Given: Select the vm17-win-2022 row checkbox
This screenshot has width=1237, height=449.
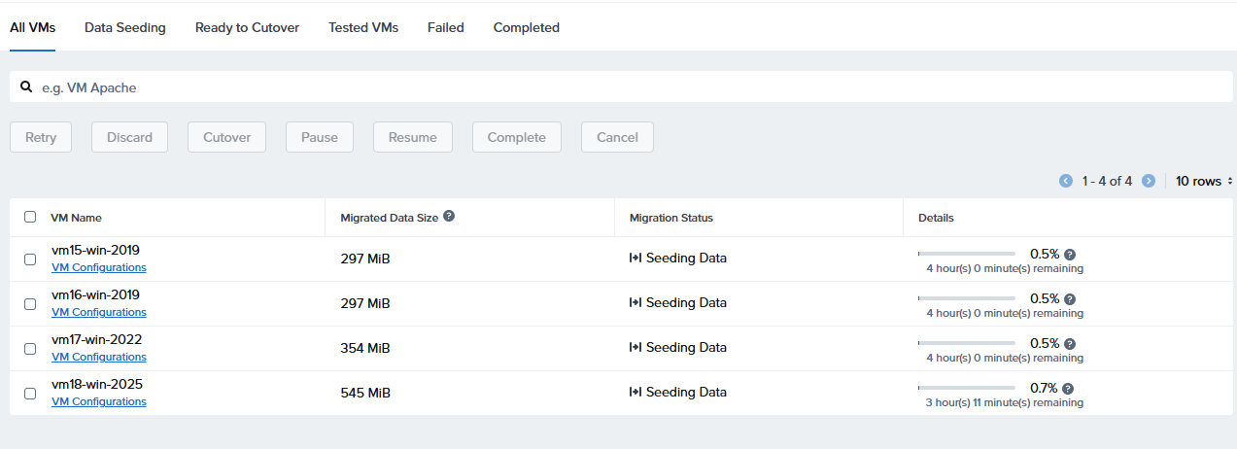Looking at the screenshot, I should (x=30, y=349).
